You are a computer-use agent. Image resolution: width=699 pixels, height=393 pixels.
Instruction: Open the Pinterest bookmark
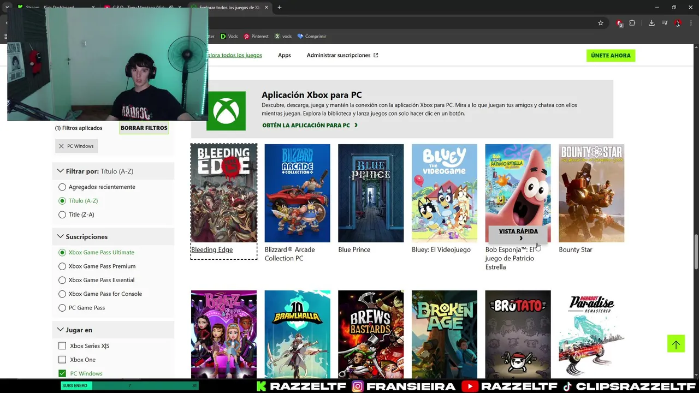click(256, 36)
